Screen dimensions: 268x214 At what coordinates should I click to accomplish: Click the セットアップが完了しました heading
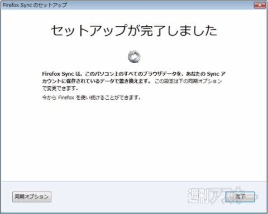134,30
